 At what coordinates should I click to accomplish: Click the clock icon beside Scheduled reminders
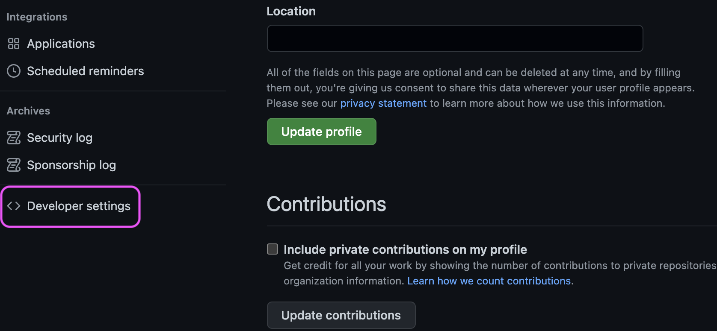[x=14, y=71]
